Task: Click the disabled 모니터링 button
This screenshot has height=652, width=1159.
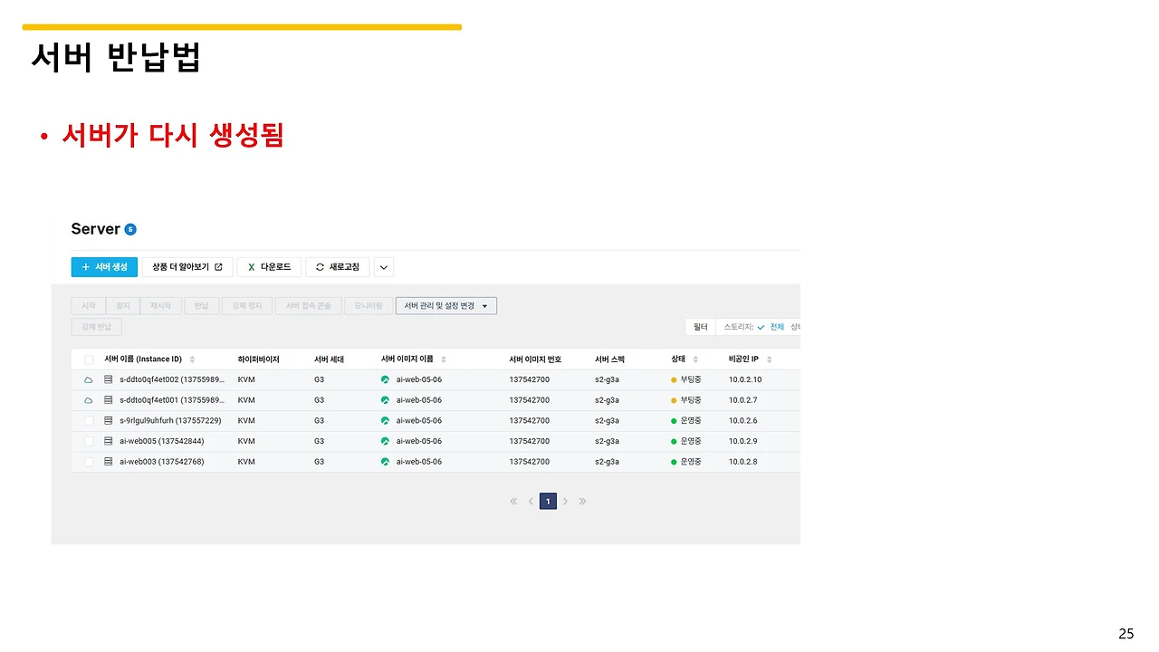Action: pyautogui.click(x=369, y=306)
